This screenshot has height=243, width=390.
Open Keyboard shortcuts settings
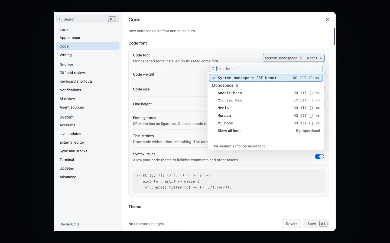coord(88,81)
